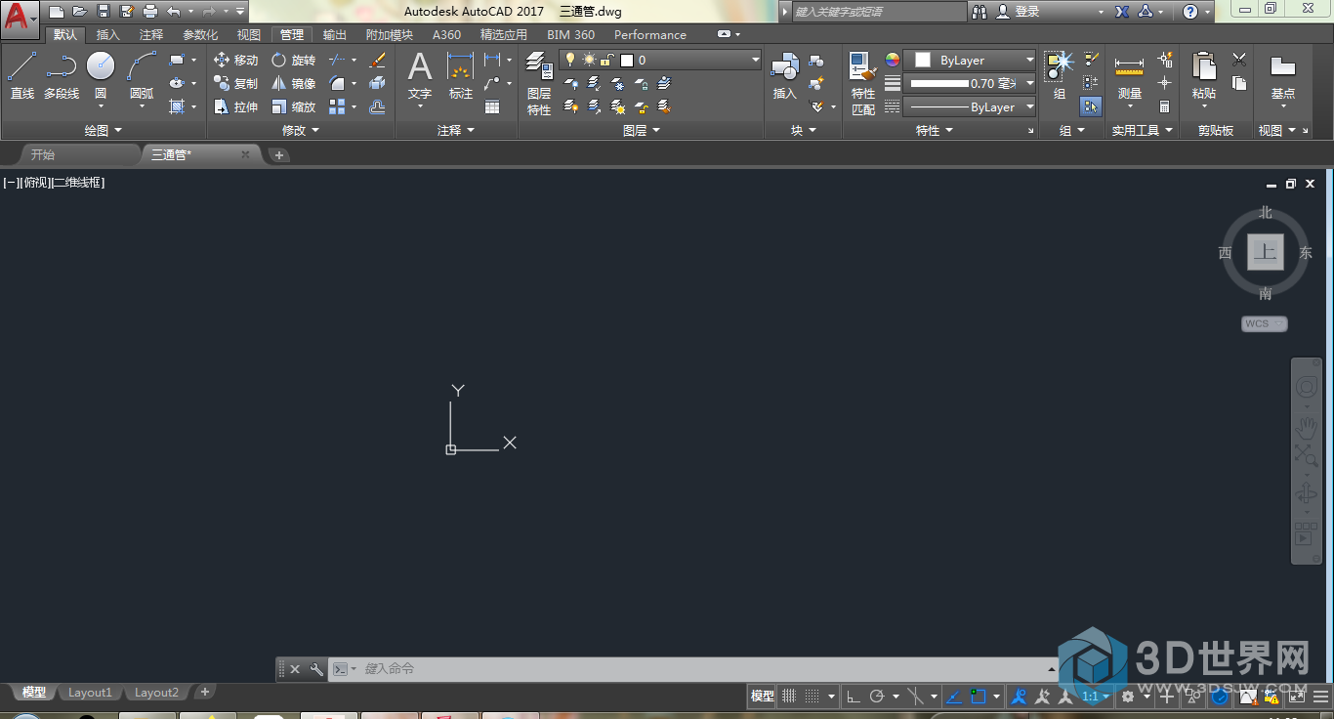This screenshot has width=1334, height=719.
Task: Click the 特性匹配 (Match Properties) icon
Action: (x=863, y=84)
